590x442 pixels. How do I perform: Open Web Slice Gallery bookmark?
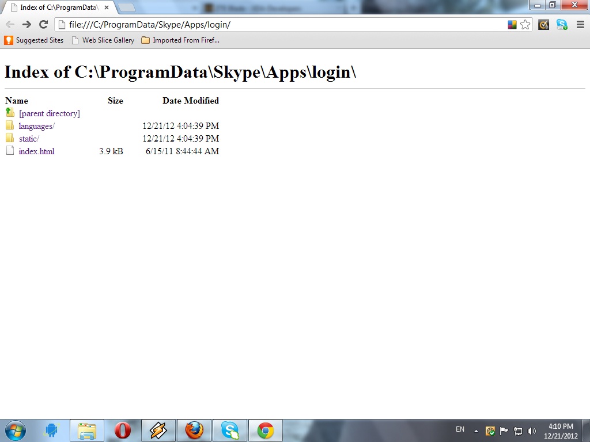tap(103, 40)
